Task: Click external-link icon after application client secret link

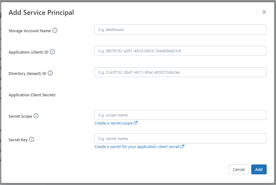Action: pos(182,146)
